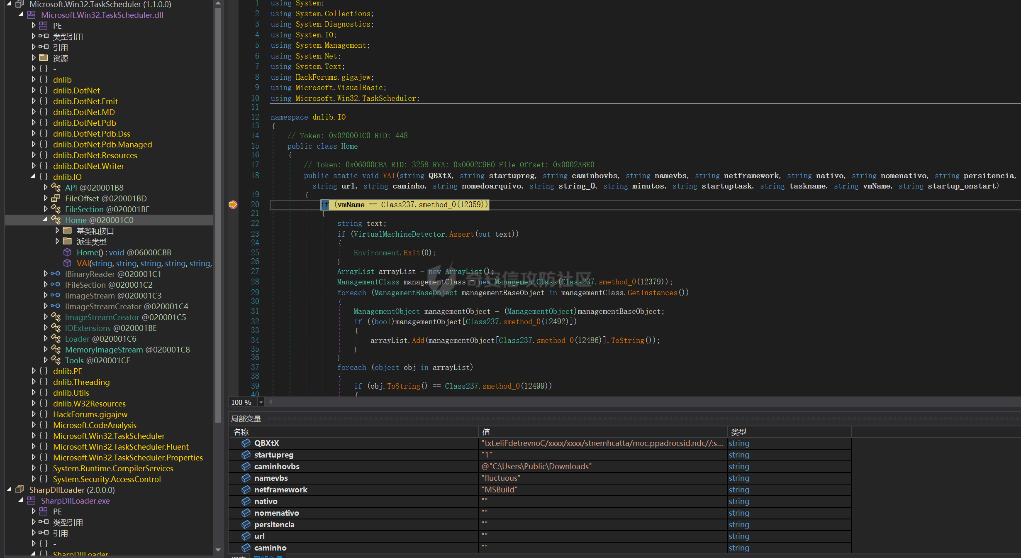Click the Microsoft.Win32.TaskScheduler assembly icon
Viewport: 1021px width, 558px height.
(x=19, y=4)
